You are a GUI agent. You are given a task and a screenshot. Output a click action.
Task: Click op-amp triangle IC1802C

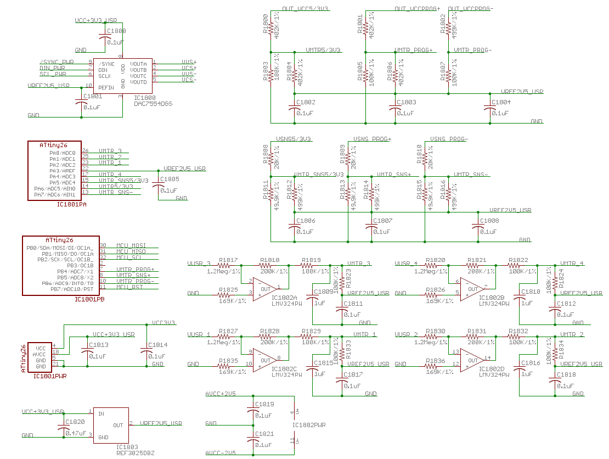click(x=265, y=360)
